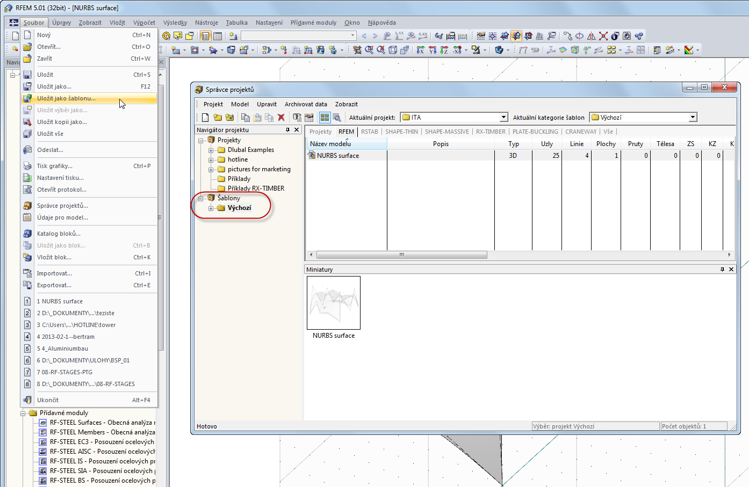
Task: Pin the Miniatury panel
Action: (722, 270)
